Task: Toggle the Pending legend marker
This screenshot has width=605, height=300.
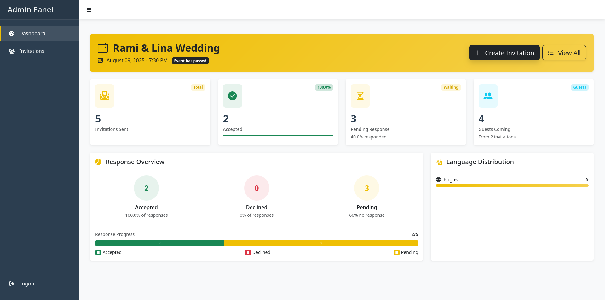Action: coord(396,252)
